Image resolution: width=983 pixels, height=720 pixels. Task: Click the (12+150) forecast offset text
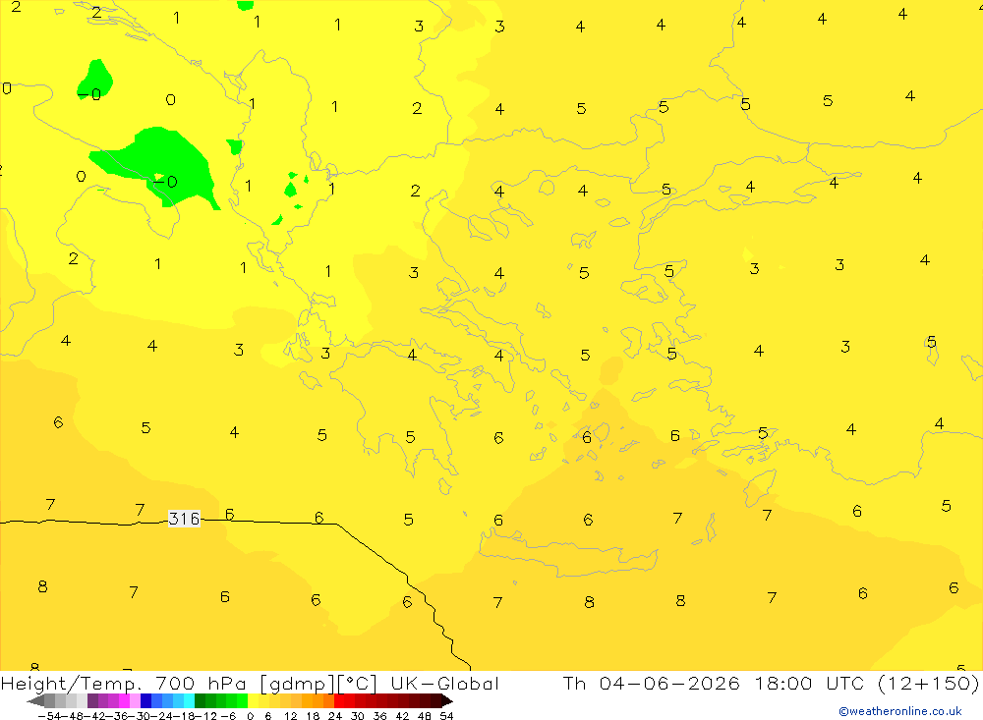pyautogui.click(x=929, y=683)
